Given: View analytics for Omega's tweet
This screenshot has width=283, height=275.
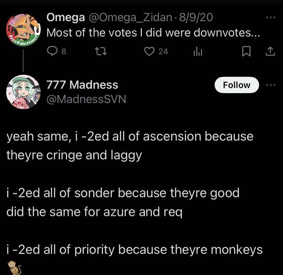Looking at the screenshot, I should point(198,51).
